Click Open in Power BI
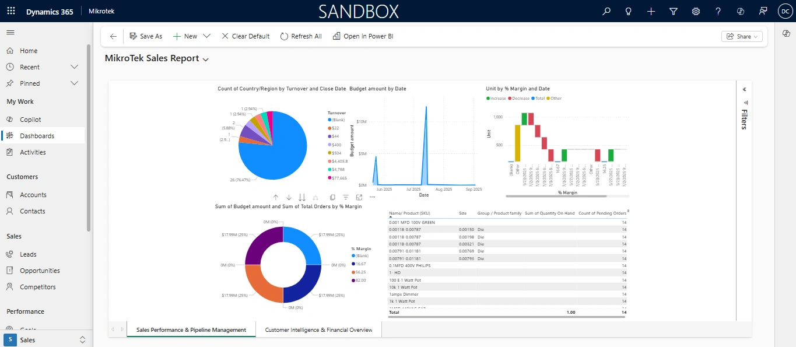Screen dimensions: 796x347 [363, 36]
